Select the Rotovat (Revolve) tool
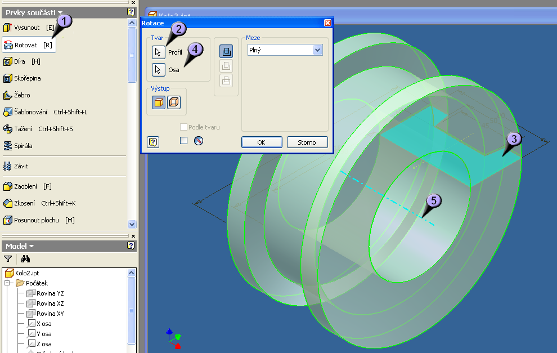Image resolution: width=557 pixels, height=353 pixels. pos(28,44)
